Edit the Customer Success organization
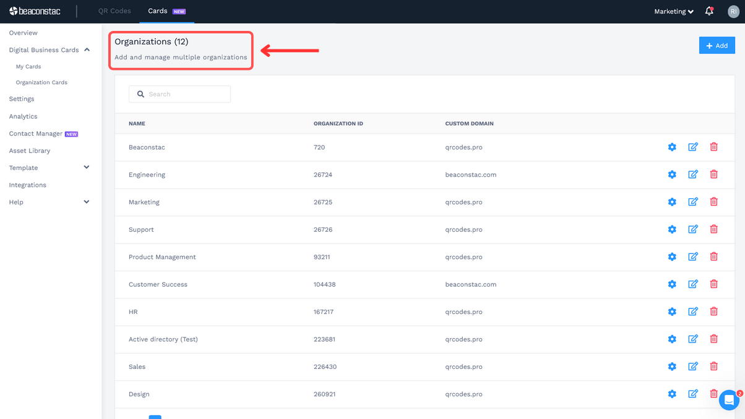The width and height of the screenshot is (745, 419). pyautogui.click(x=693, y=284)
